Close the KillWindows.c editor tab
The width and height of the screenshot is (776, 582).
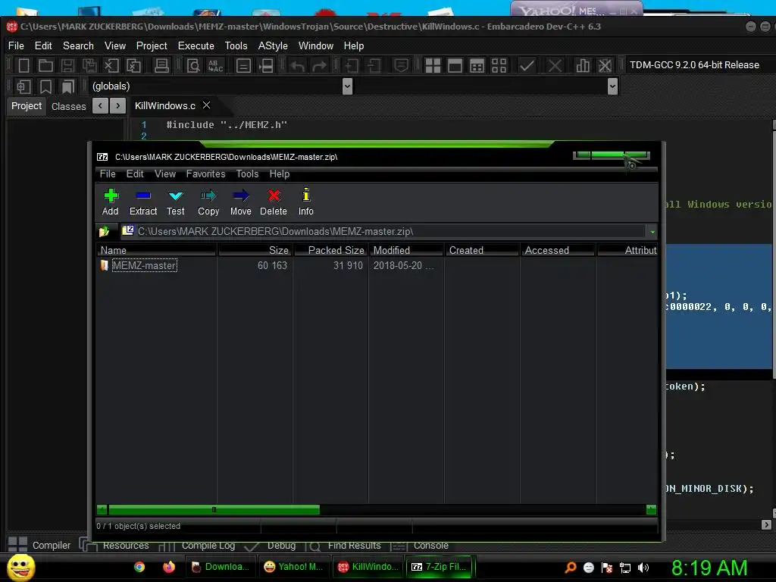tap(206, 105)
